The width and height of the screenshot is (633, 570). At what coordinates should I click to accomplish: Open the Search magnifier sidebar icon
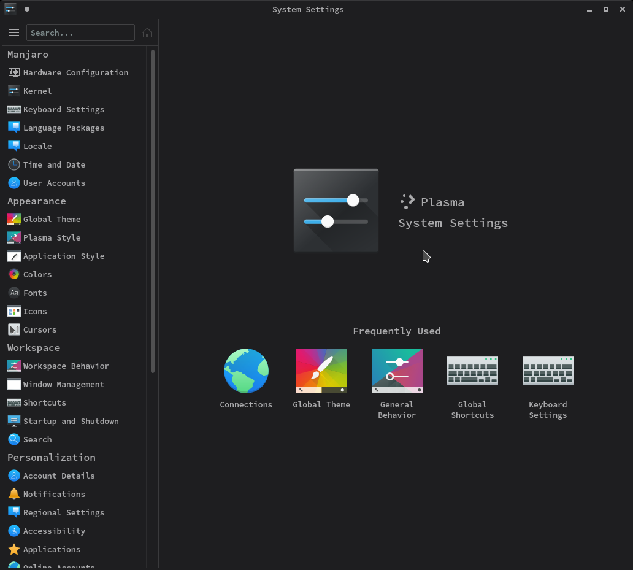[x=14, y=439]
